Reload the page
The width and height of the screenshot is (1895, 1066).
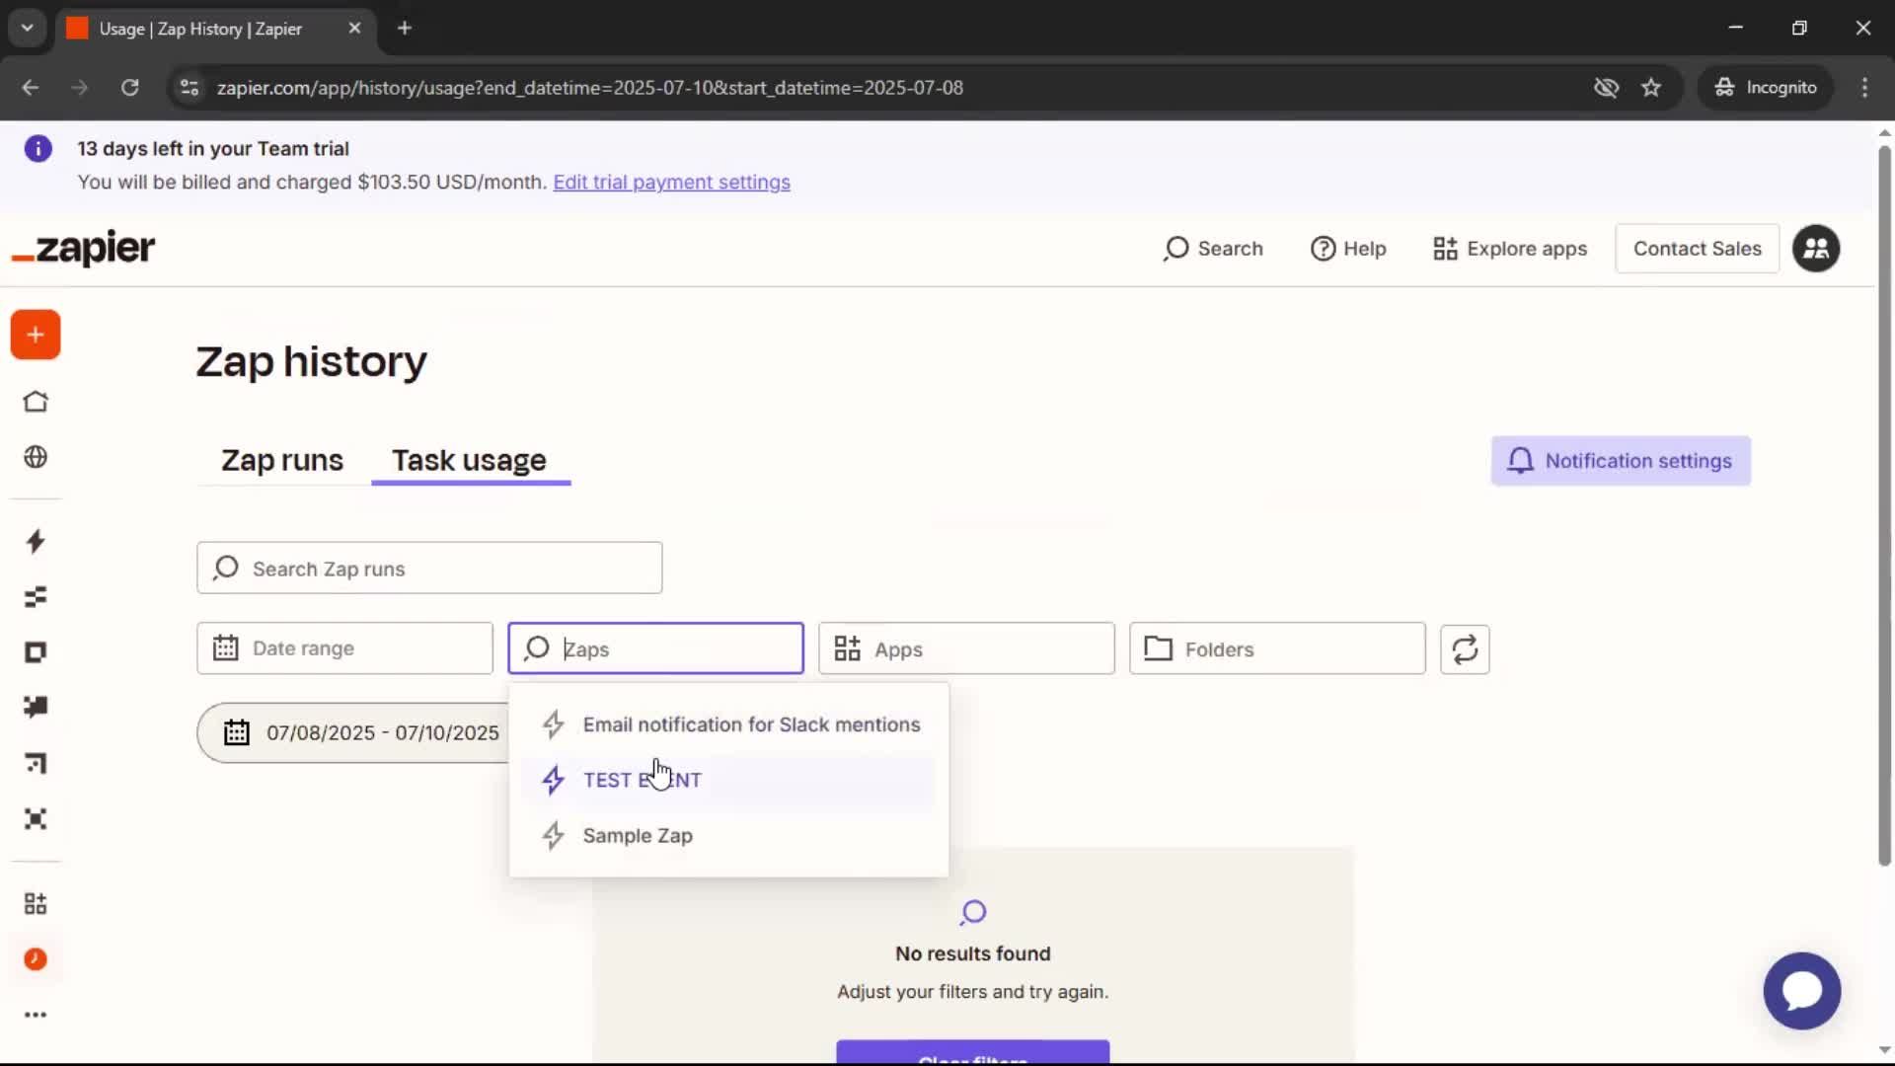(x=129, y=88)
